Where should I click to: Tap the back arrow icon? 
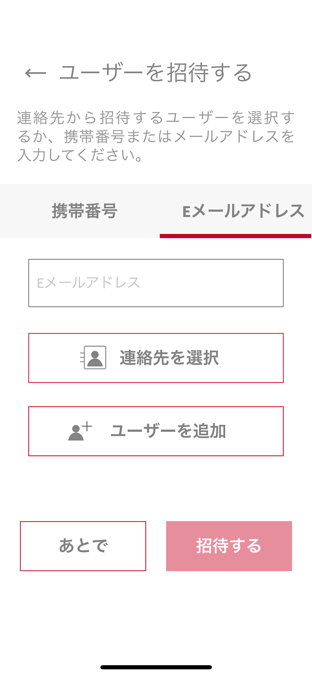(35, 73)
